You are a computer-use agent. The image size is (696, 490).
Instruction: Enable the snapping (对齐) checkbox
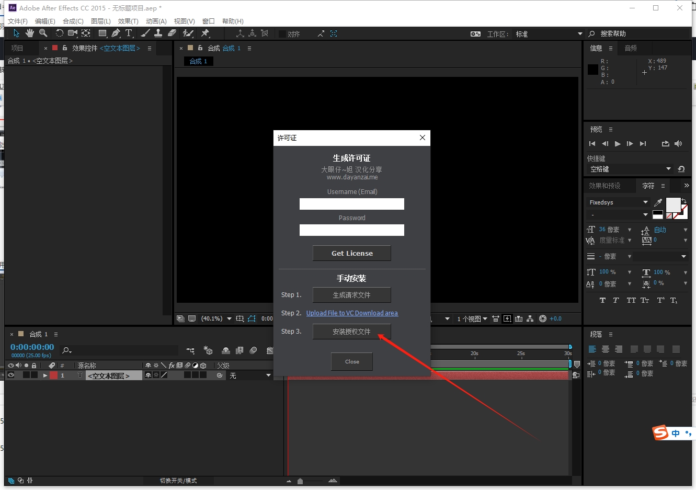tap(282, 34)
